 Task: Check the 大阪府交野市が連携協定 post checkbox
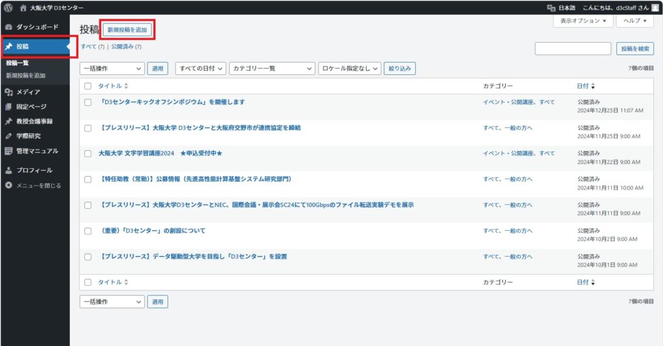click(87, 128)
